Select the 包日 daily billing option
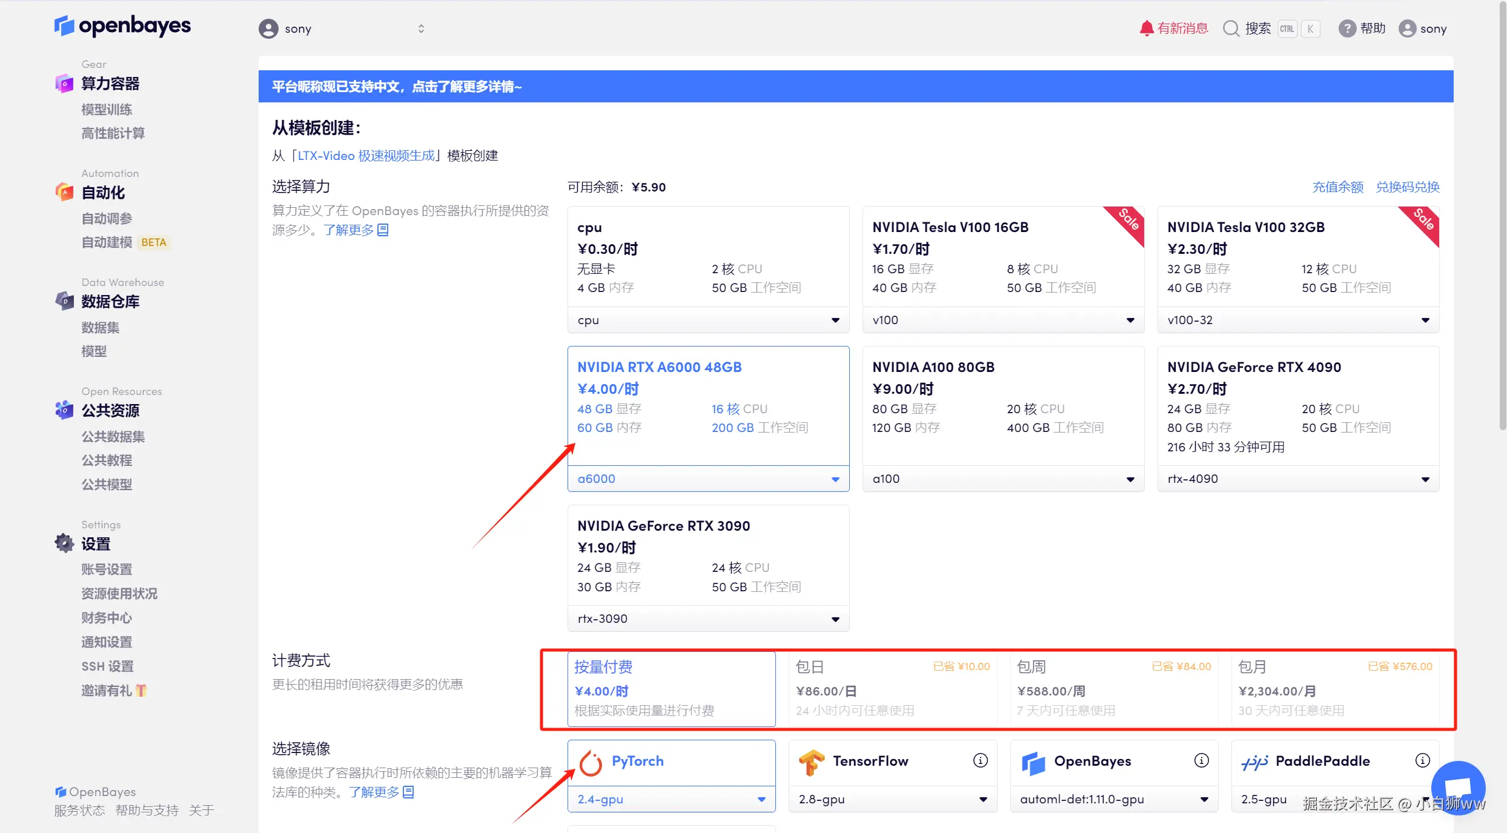Image resolution: width=1507 pixels, height=833 pixels. (892, 689)
